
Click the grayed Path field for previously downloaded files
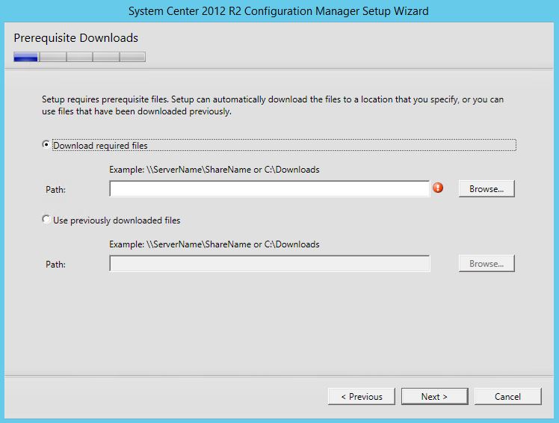[x=269, y=264]
